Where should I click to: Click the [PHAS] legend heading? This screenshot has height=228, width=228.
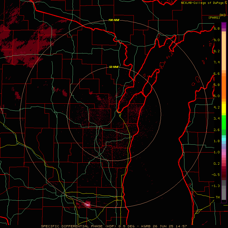pyautogui.click(x=214, y=17)
